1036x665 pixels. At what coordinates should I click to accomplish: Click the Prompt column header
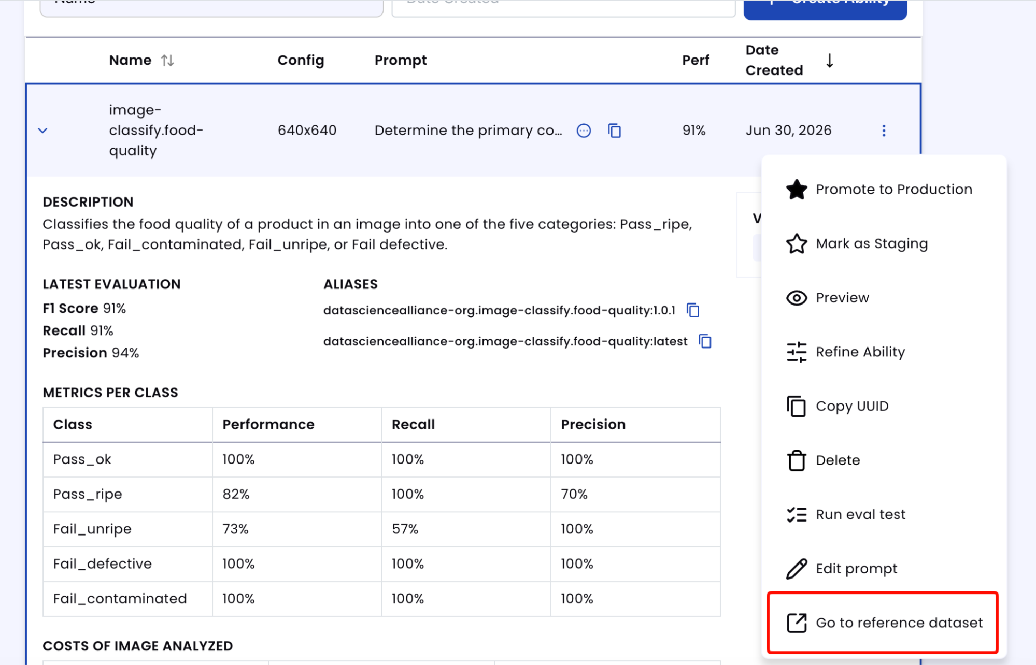click(x=401, y=61)
